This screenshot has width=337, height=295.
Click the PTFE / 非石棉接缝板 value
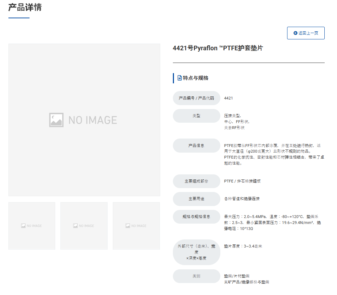point(242,181)
